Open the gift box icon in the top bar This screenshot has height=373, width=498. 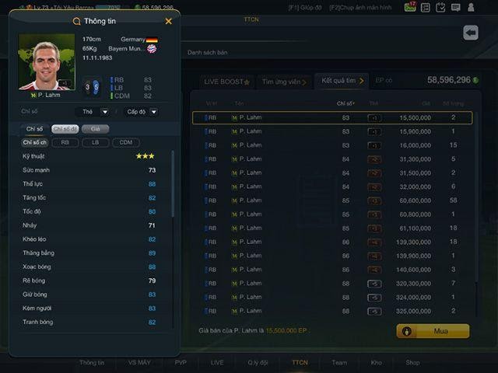[410, 7]
